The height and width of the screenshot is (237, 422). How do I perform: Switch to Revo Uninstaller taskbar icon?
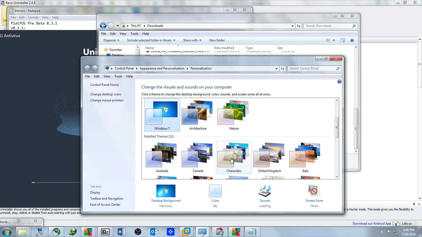(x=219, y=232)
